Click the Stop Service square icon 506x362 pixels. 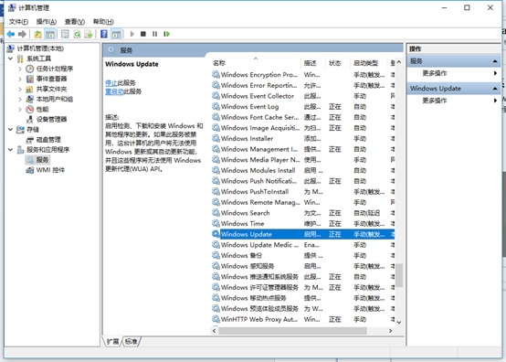point(143,34)
